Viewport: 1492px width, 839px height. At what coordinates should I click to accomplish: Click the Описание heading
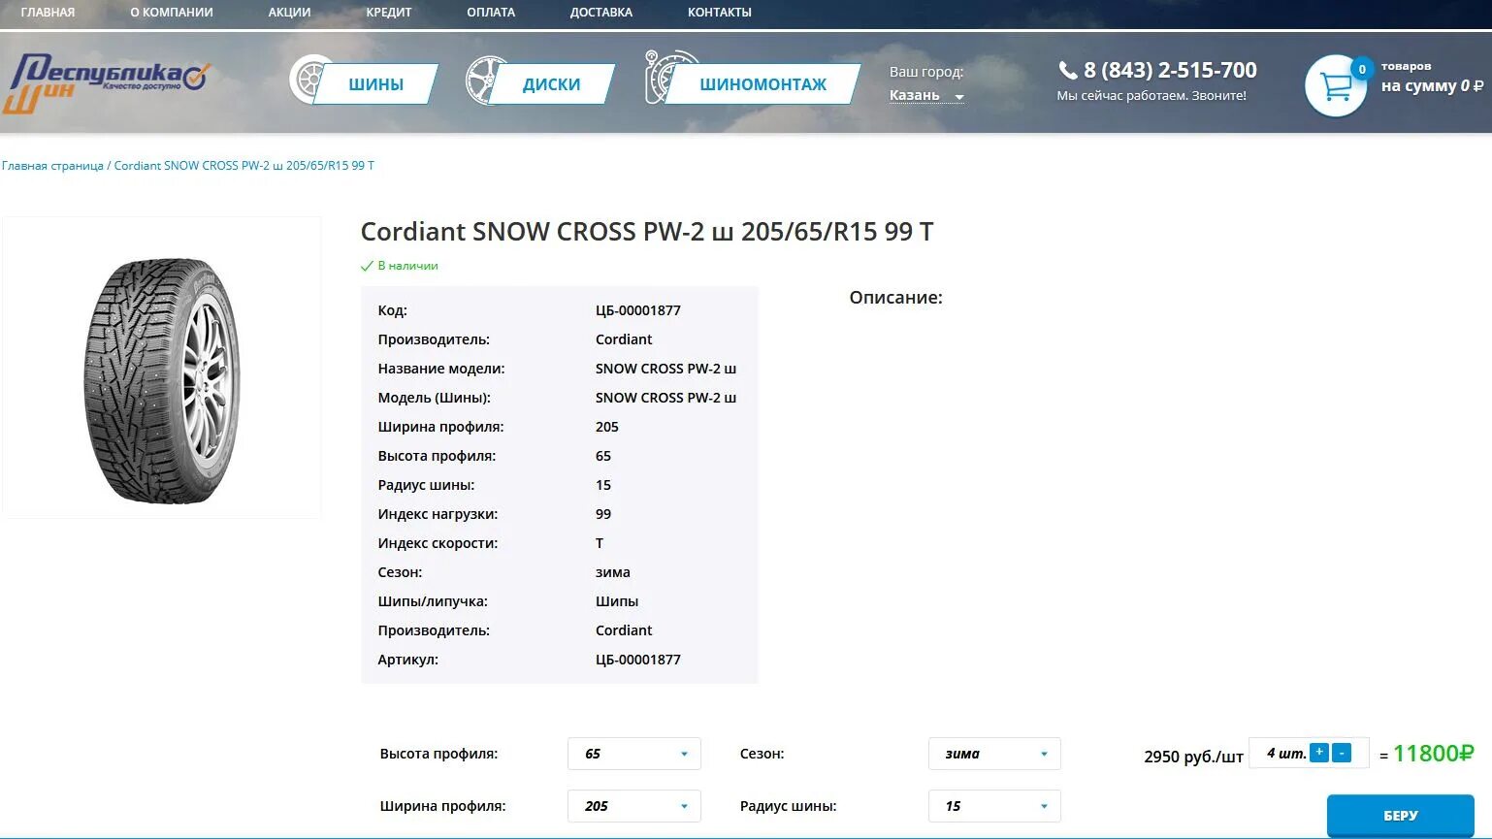click(x=896, y=298)
